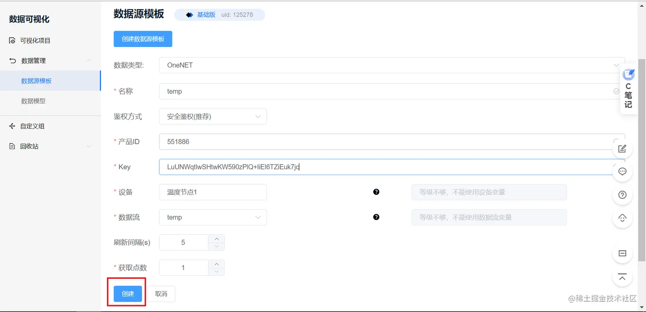Image resolution: width=646 pixels, height=312 pixels.
Task: Click the 数据管理 sidebar icon
Action: point(12,61)
